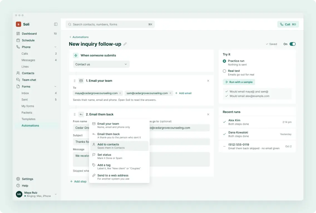Click the envelope icon of step 1
The height and width of the screenshot is (213, 316).
click(x=81, y=81)
